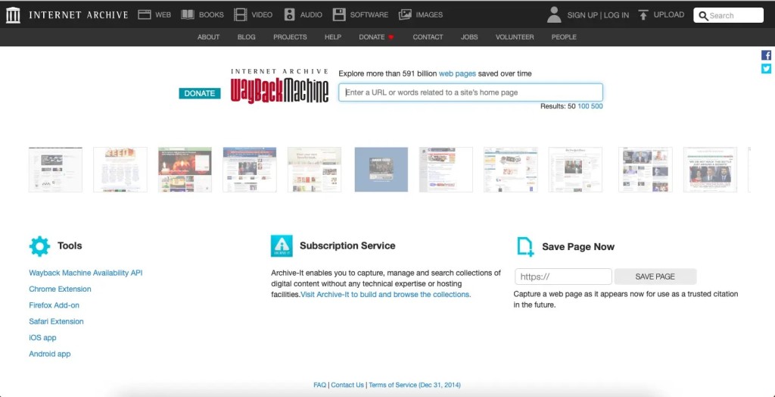The image size is (775, 397).
Task: Click the Archive-It subscription icon
Action: (x=282, y=246)
